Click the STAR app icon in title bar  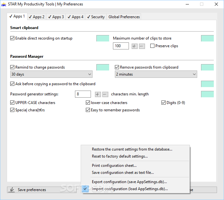(4, 4)
